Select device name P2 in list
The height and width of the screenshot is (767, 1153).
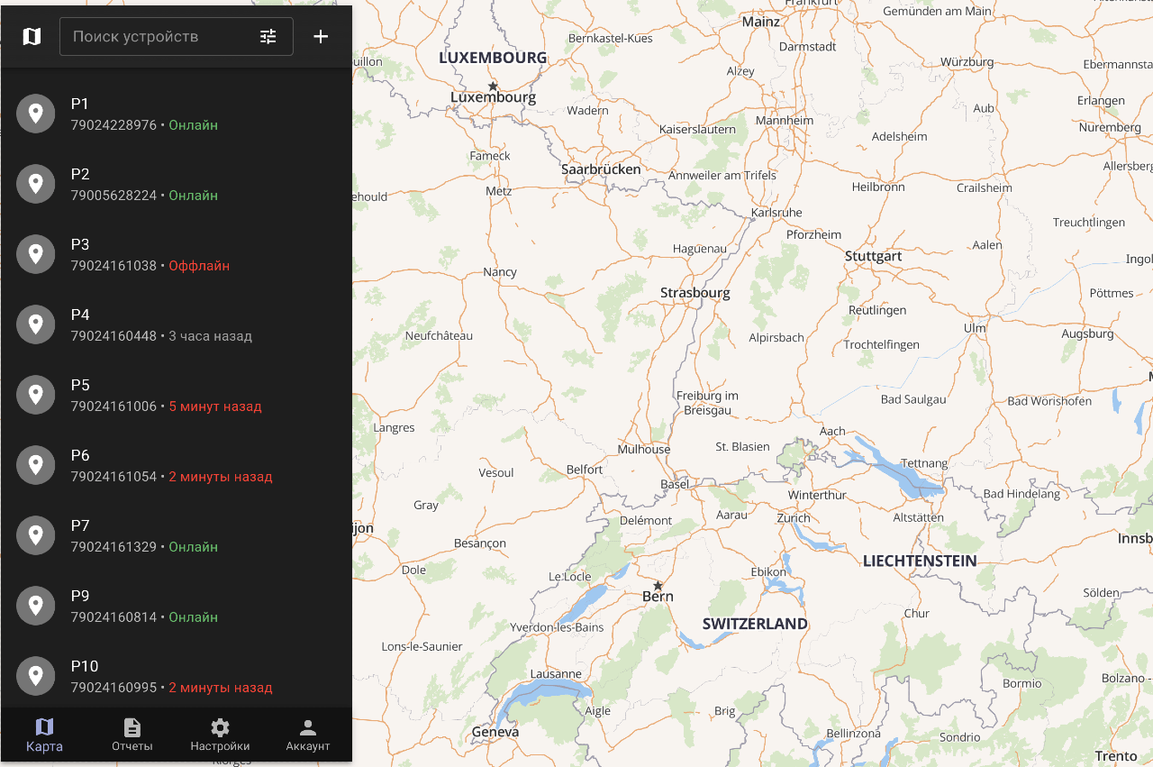coord(80,174)
